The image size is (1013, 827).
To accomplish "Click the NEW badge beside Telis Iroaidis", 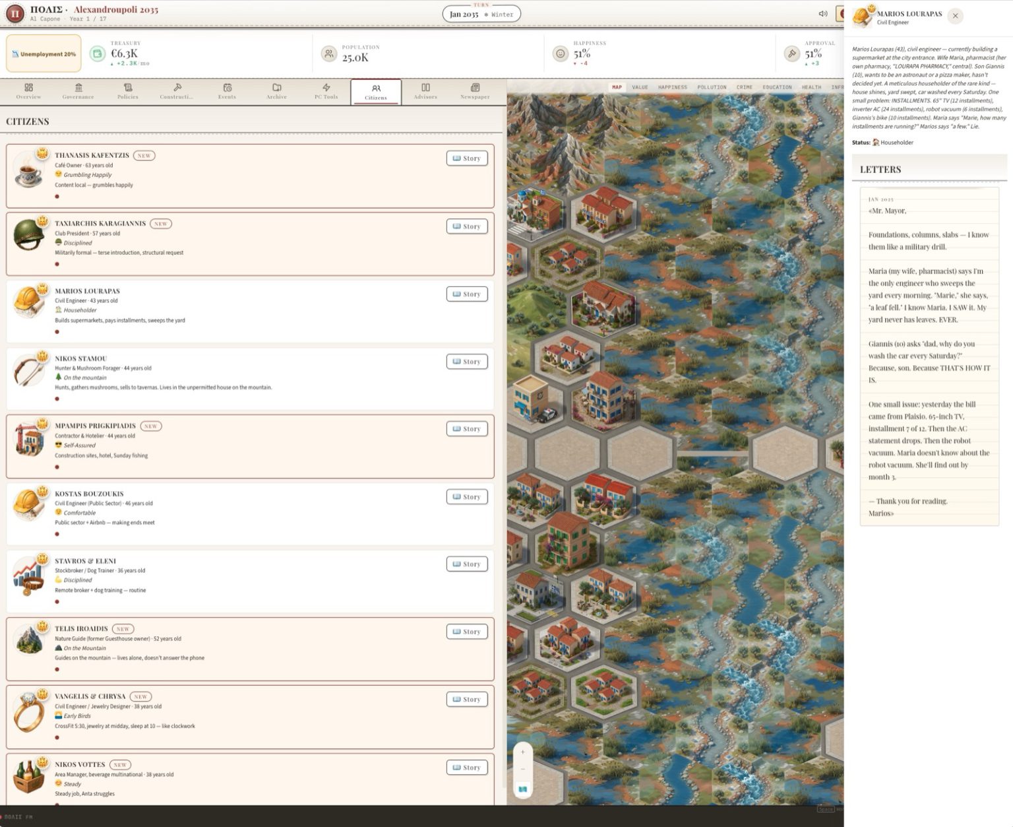I will click(123, 629).
